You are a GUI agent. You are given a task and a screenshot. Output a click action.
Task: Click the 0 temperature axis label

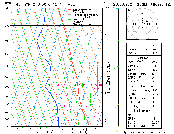pyautogui.click(x=62, y=129)
